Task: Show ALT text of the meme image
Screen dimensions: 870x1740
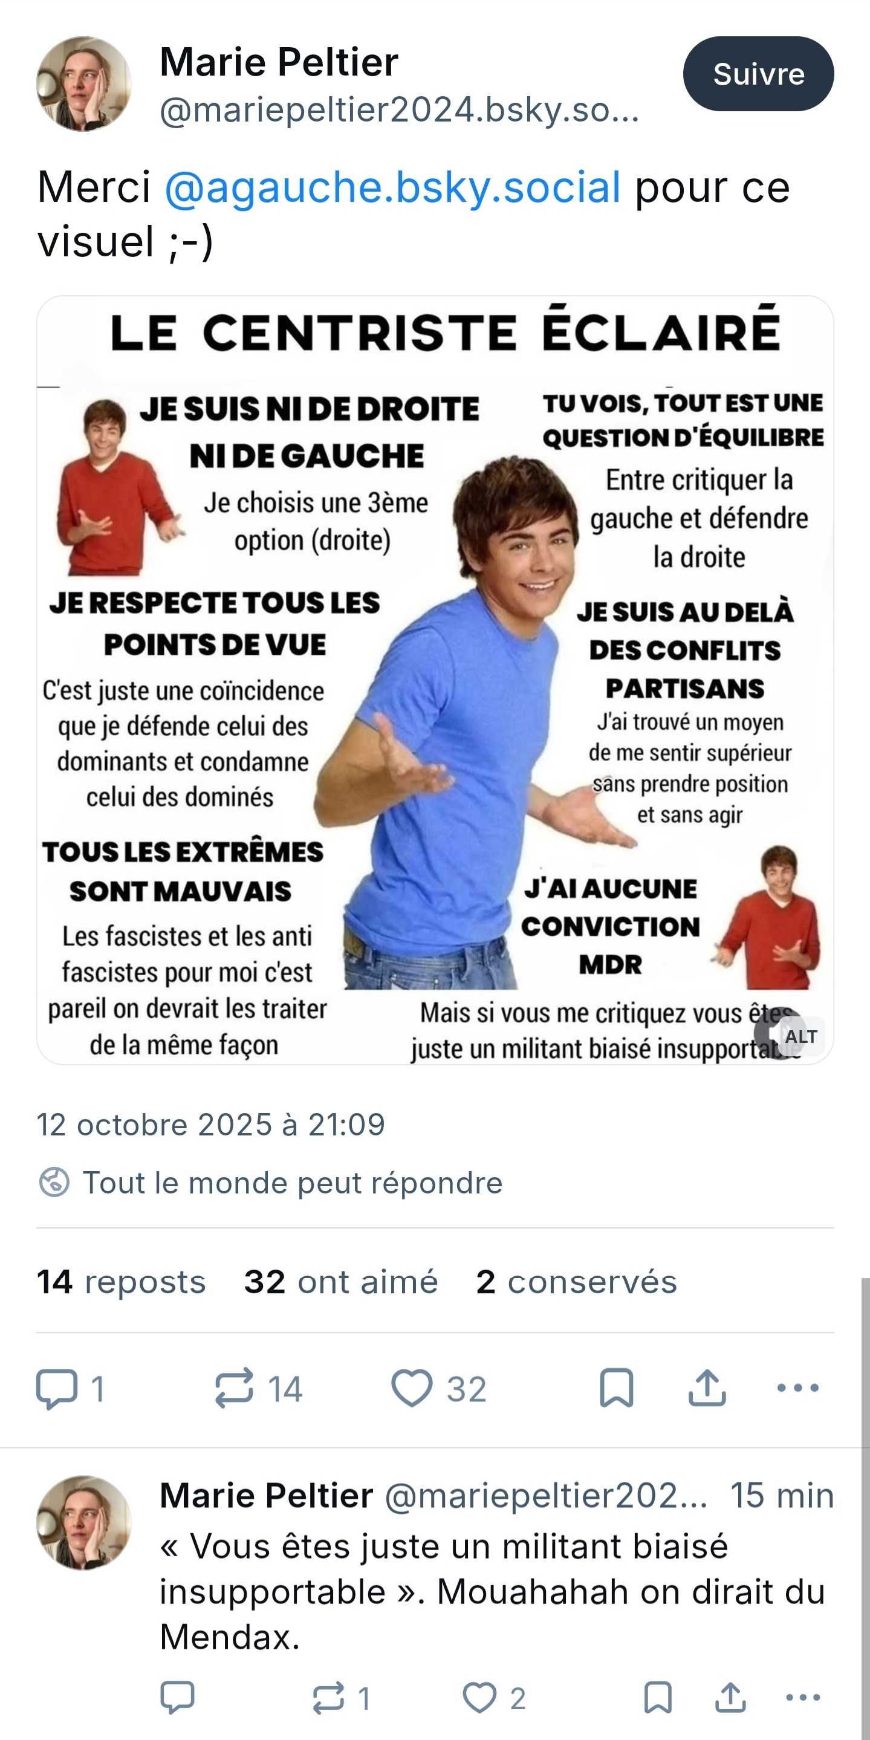Action: tap(801, 1036)
